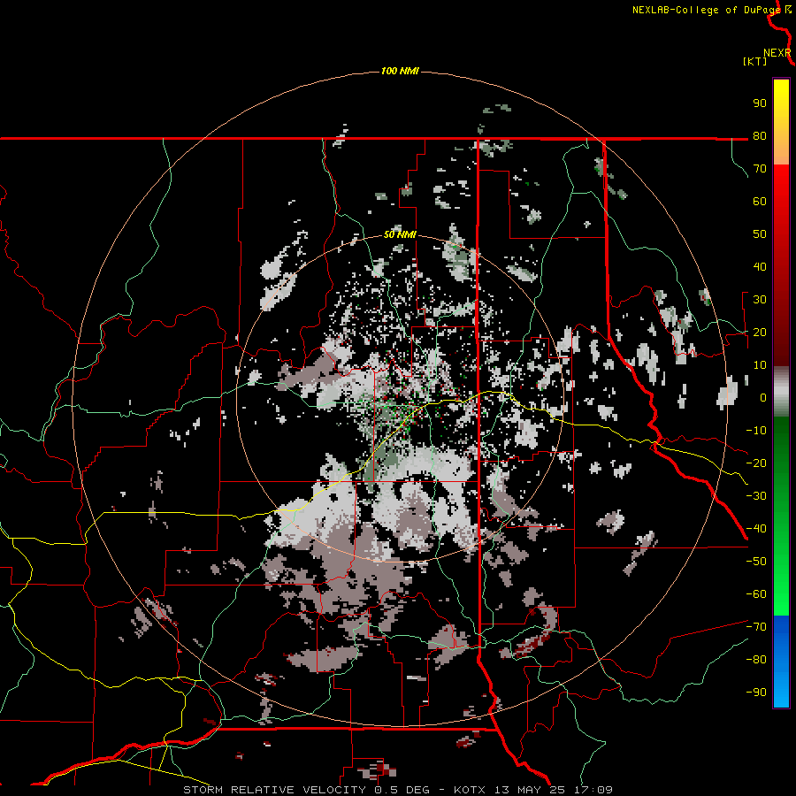Click the blue bottom segment of color bar
This screenshot has width=796, height=796.
[781, 662]
